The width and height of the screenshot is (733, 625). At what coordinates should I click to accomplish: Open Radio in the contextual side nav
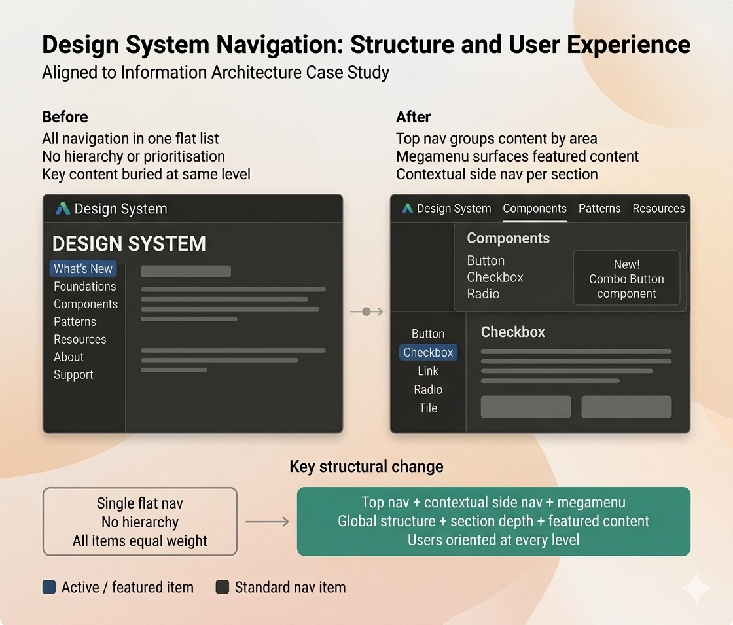(x=428, y=389)
